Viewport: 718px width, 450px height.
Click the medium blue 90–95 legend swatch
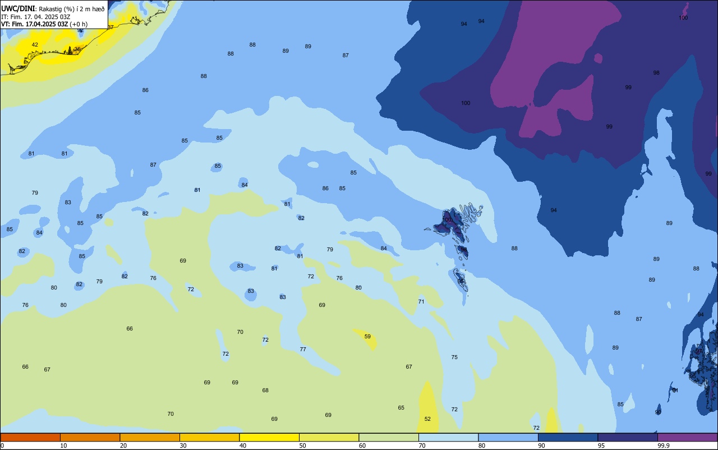coord(568,437)
